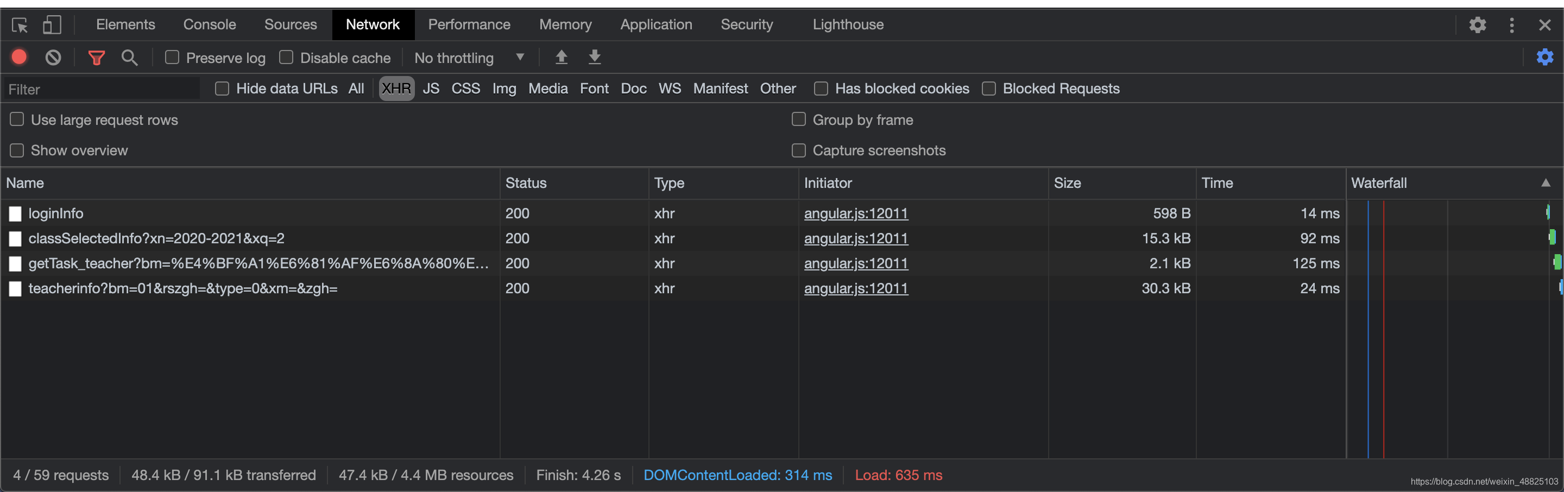The image size is (1564, 492).
Task: Filter requests by Font
Action: (x=594, y=89)
